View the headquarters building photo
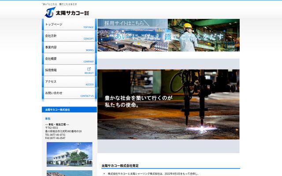 point(70,154)
